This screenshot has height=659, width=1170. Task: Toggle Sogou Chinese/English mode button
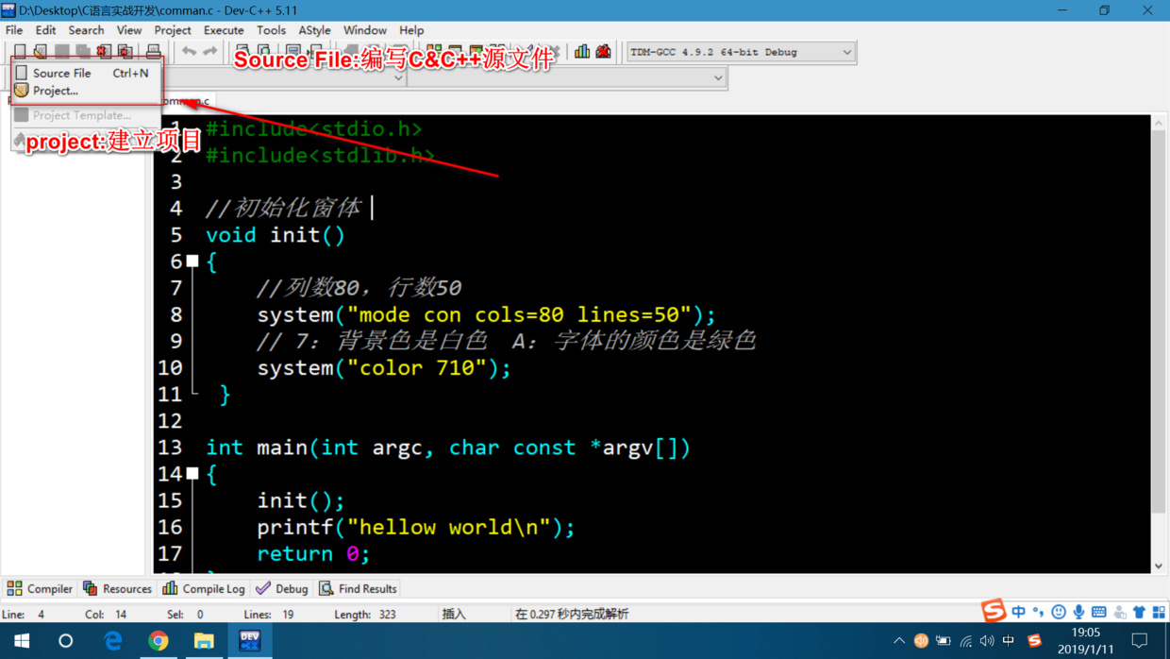(x=1019, y=612)
